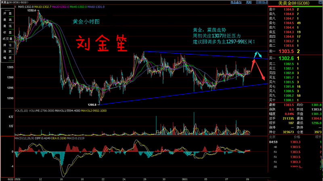Select the 买九 1300.2 order book row
The height and width of the screenshot is (181, 323).
pos(296,96)
